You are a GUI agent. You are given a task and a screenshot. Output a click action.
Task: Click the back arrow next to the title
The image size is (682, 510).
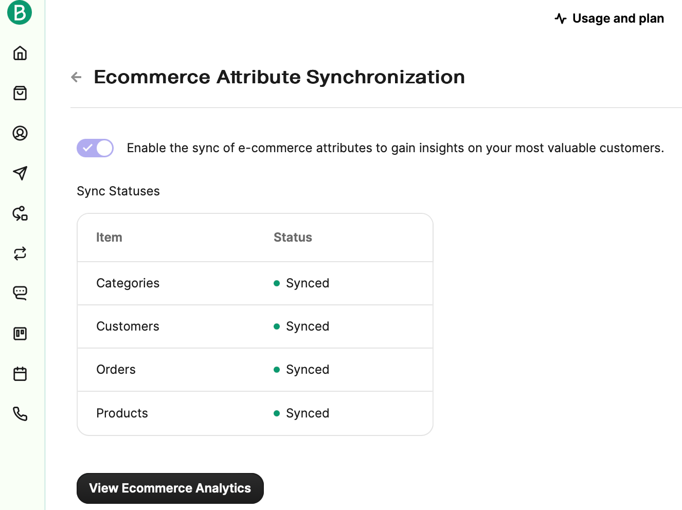pyautogui.click(x=76, y=77)
